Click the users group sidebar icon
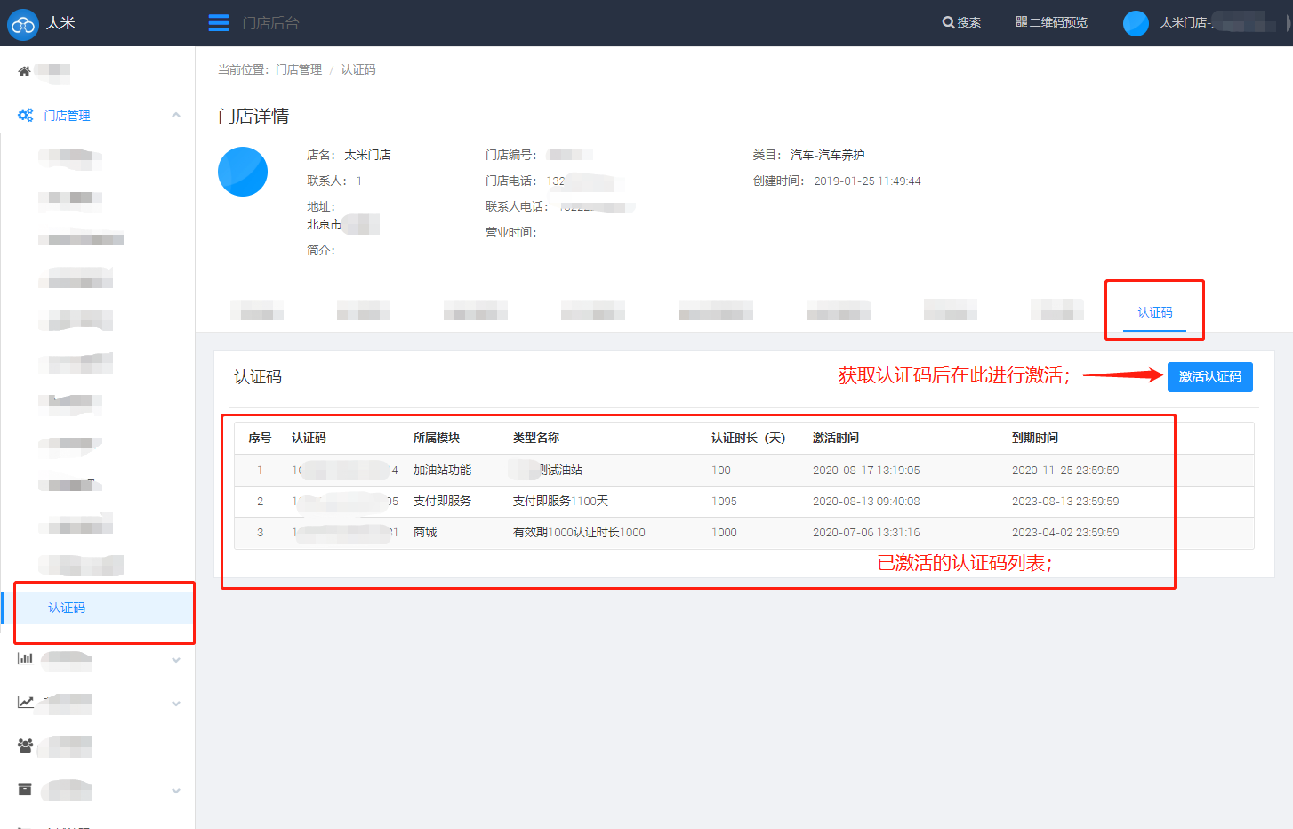The width and height of the screenshot is (1293, 829). (x=25, y=745)
